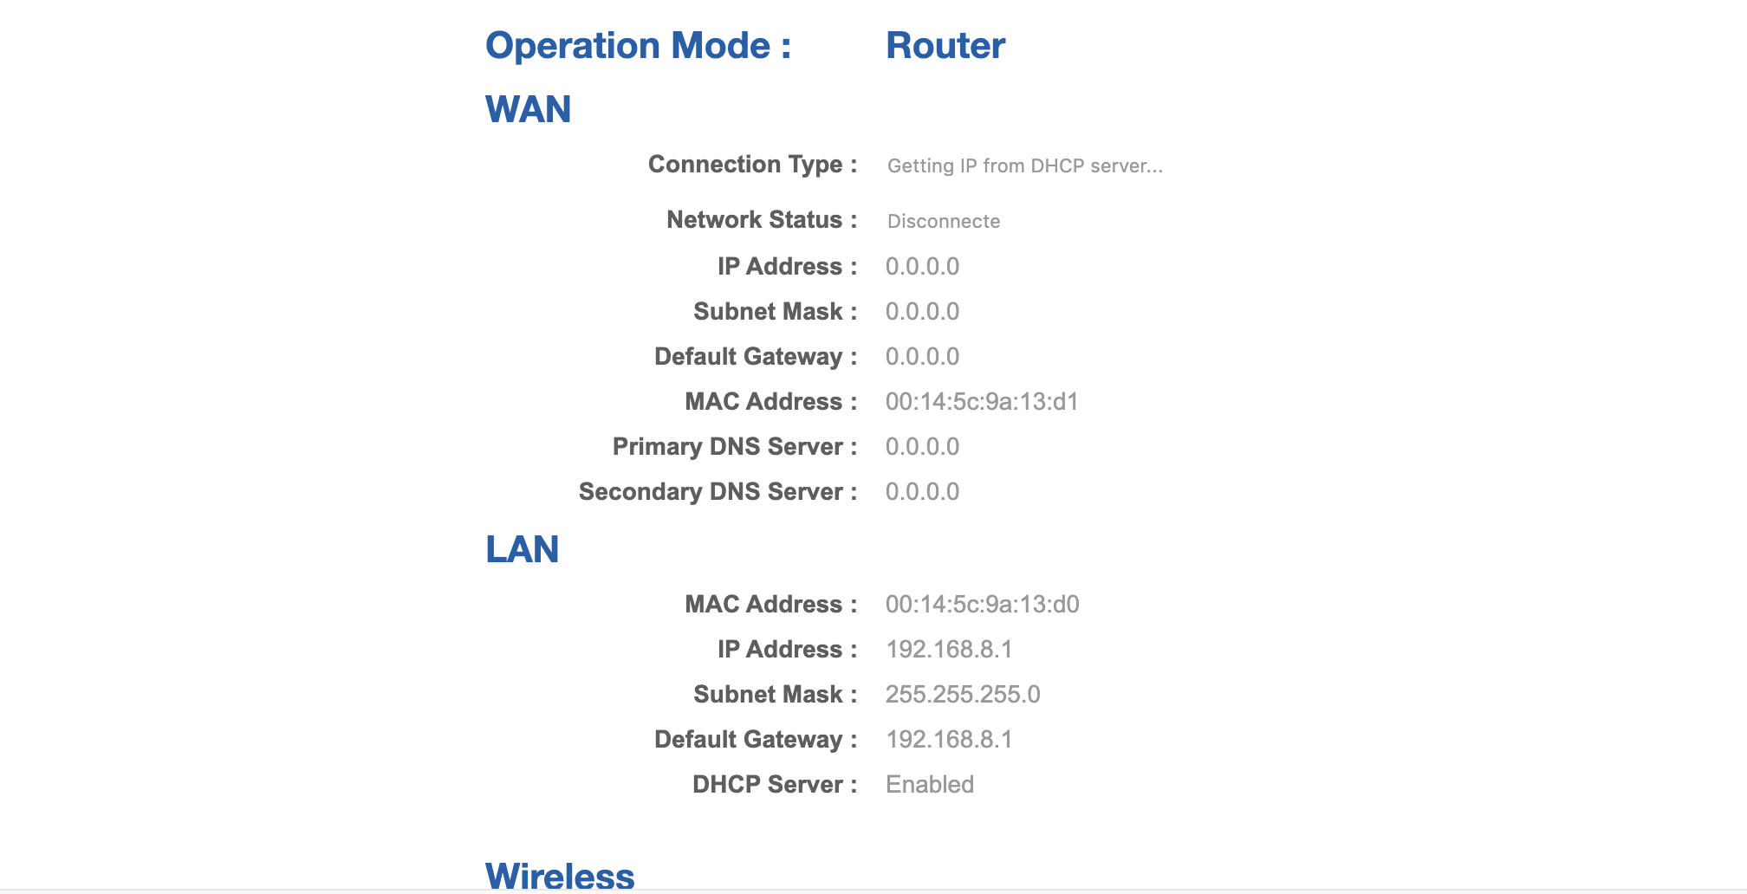Image resolution: width=1747 pixels, height=894 pixels.
Task: Click the DHCP Server Enabled value
Action: pos(929,785)
